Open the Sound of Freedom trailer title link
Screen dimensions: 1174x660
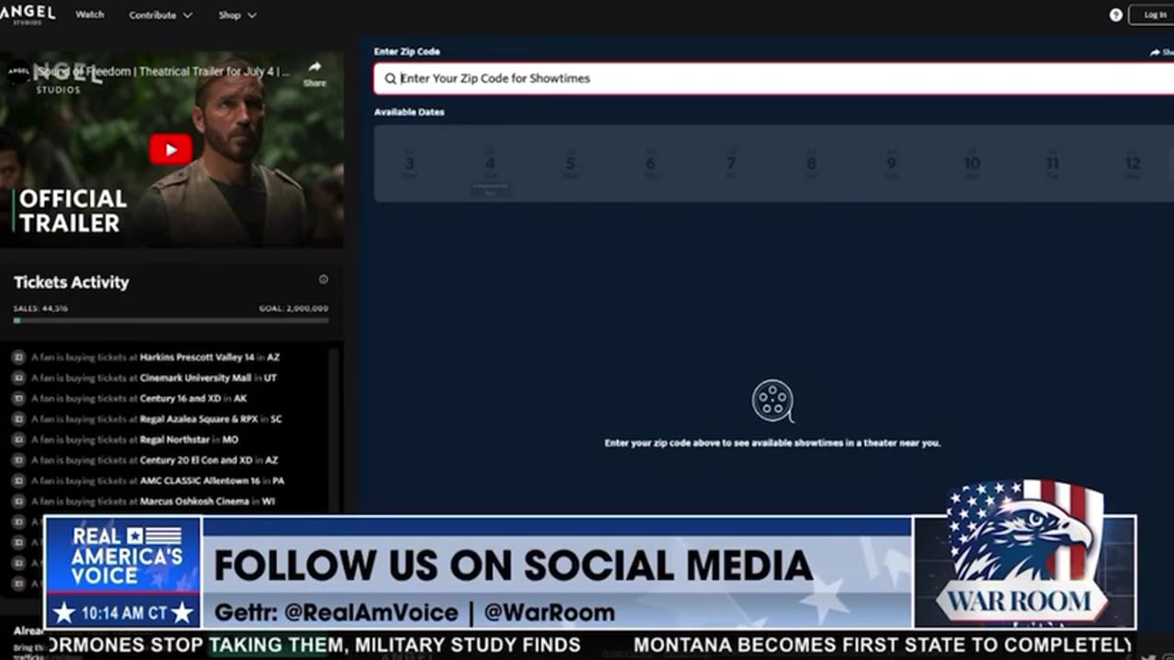coord(165,71)
